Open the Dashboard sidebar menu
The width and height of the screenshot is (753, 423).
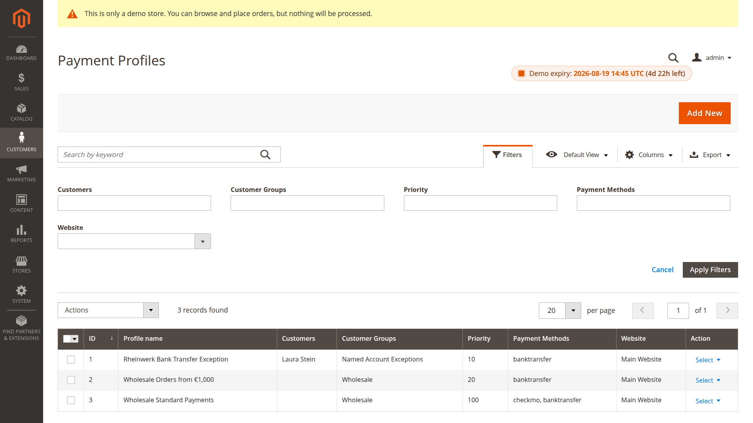pyautogui.click(x=22, y=53)
